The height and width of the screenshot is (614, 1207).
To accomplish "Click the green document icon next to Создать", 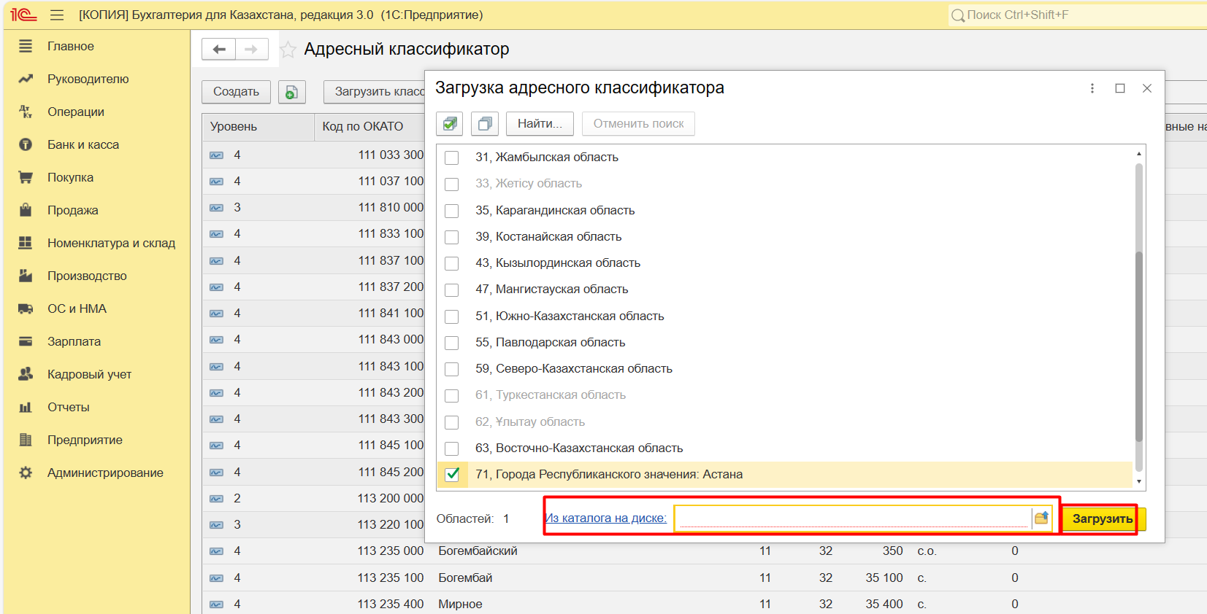I will click(291, 92).
